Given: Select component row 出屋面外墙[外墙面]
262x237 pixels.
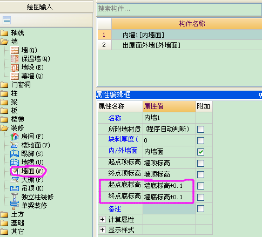Looking at the screenshot, I should (x=187, y=45).
